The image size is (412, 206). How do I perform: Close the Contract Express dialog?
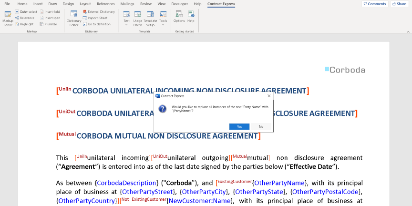pyautogui.click(x=269, y=96)
